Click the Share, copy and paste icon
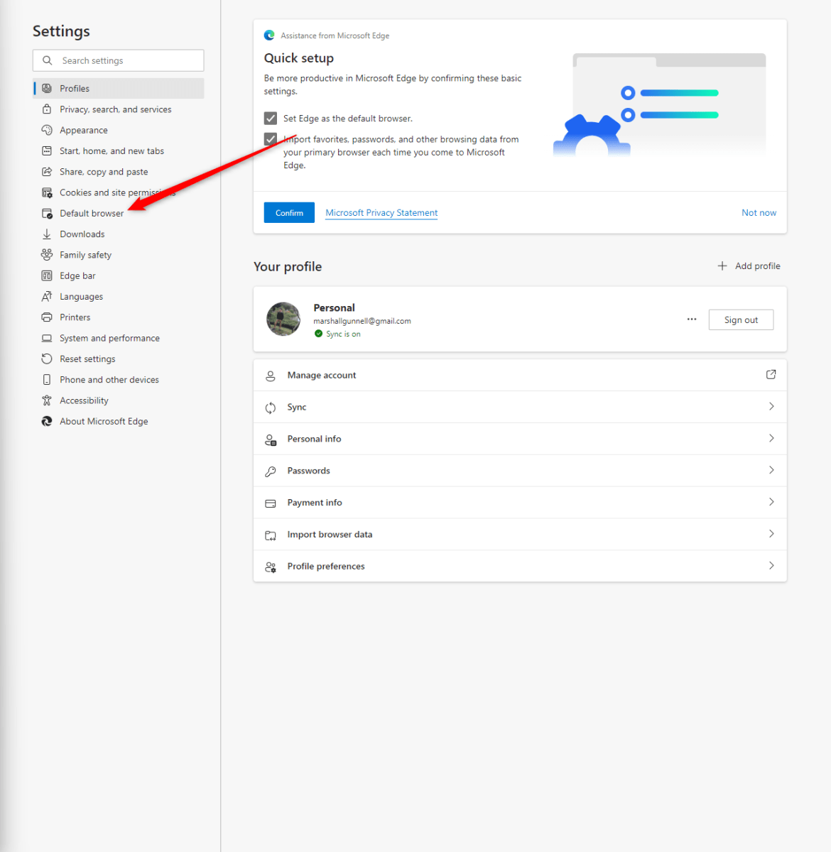Viewport: 831px width, 852px height. pyautogui.click(x=47, y=172)
